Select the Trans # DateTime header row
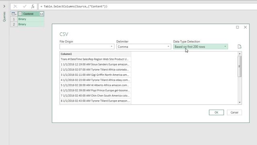 (x=95, y=59)
